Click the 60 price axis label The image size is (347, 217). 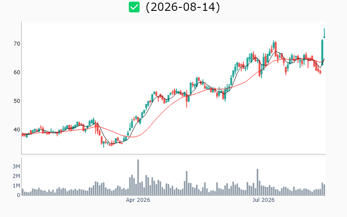(17, 72)
